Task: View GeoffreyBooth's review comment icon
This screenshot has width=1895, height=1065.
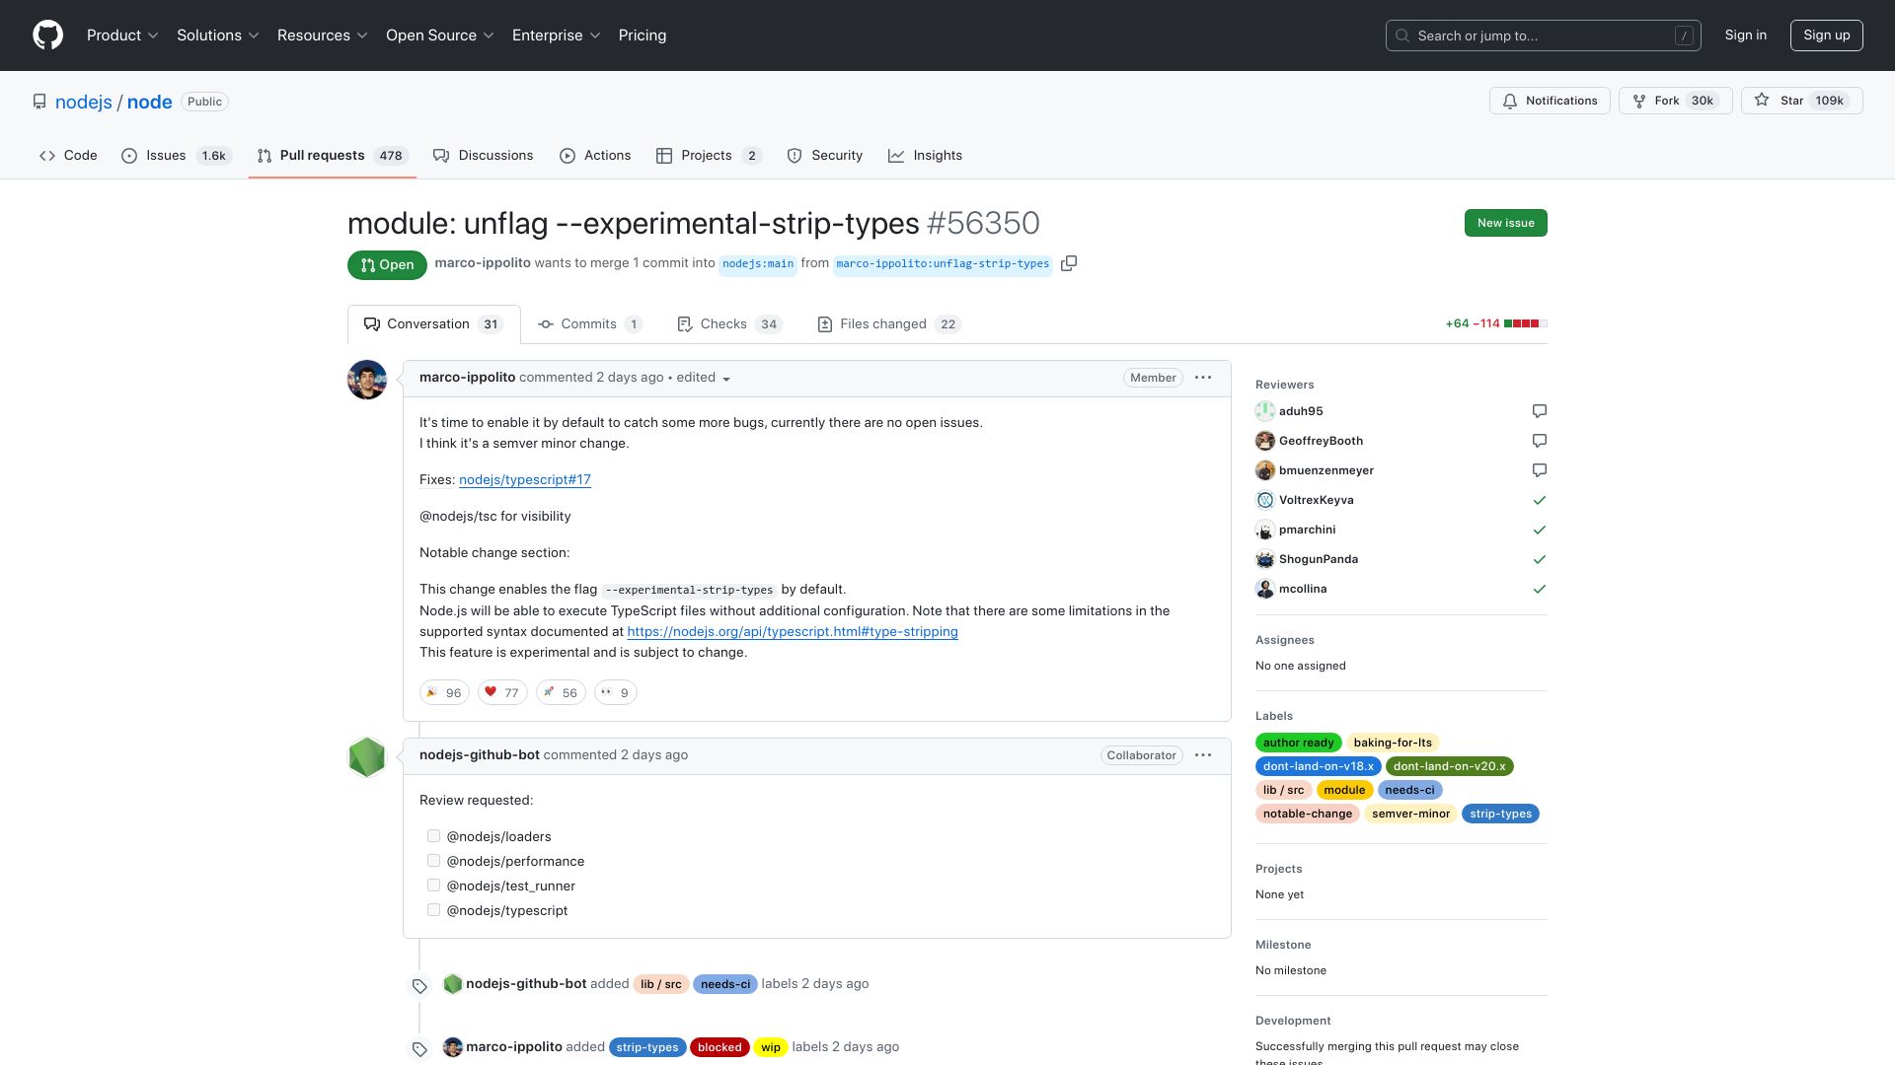Action: pos(1540,441)
